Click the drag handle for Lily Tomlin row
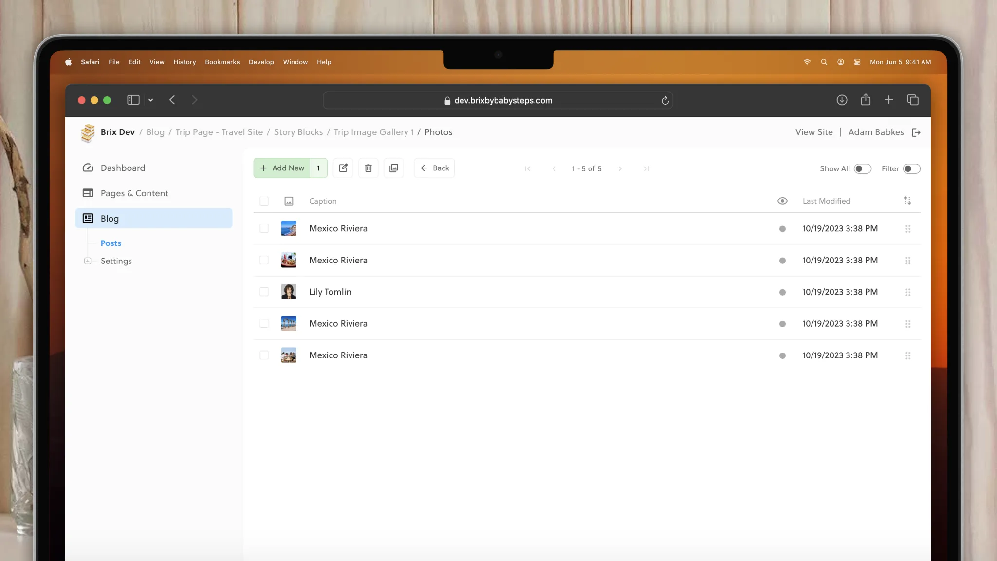 tap(908, 292)
